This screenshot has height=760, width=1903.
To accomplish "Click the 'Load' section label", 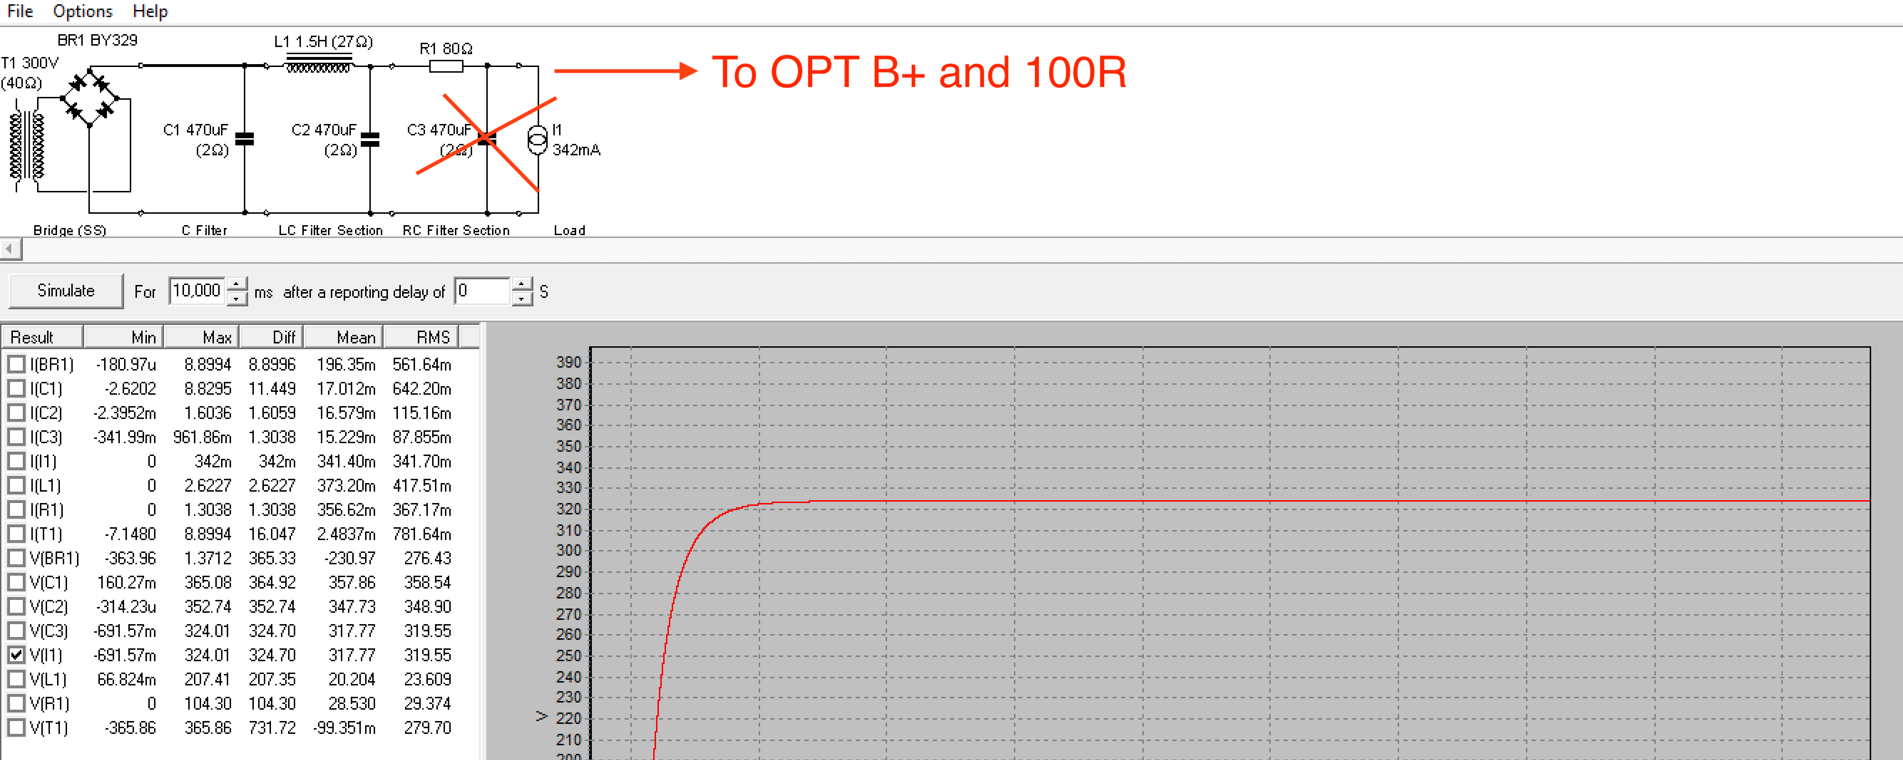I will click(x=570, y=230).
